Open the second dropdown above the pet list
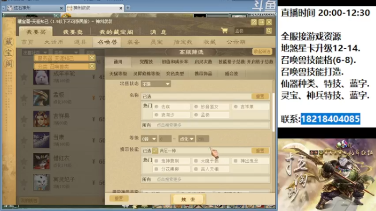376x211 pixels. [x=66, y=53]
